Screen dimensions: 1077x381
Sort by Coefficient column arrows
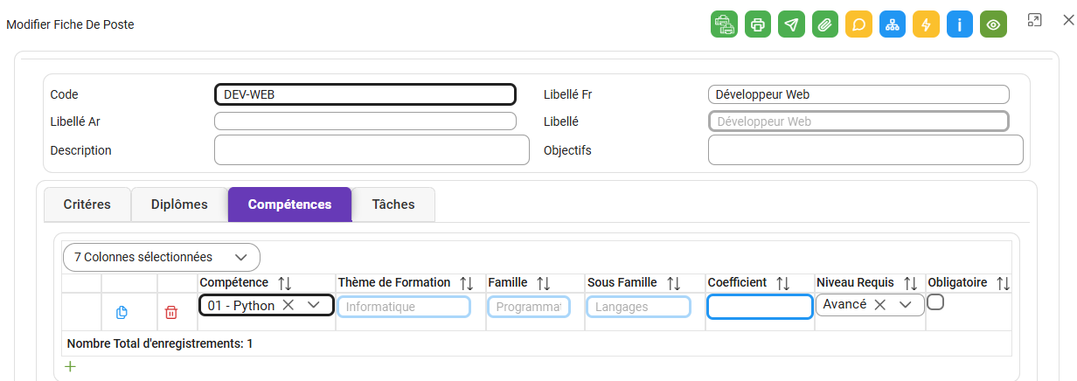782,283
